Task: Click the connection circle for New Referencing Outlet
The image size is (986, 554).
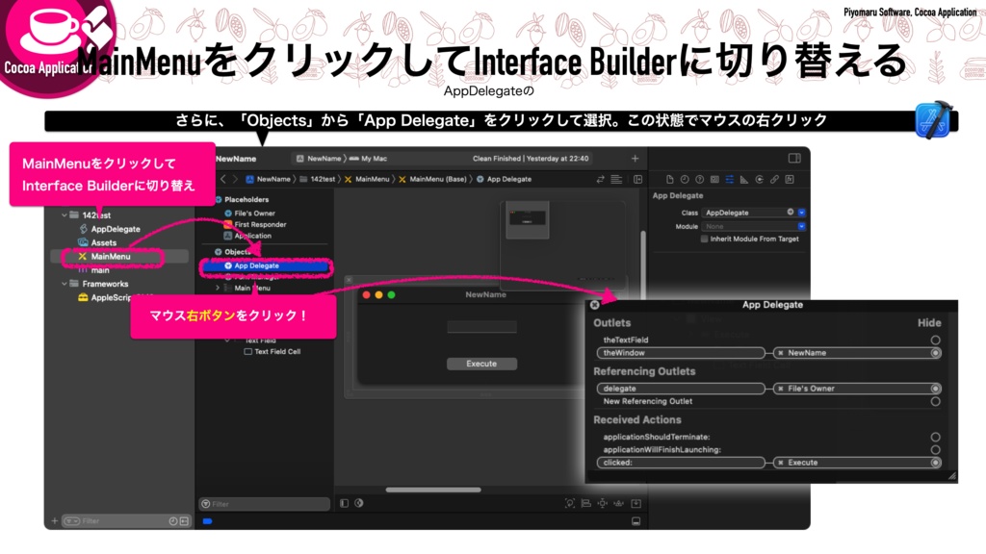Action: coord(935,402)
